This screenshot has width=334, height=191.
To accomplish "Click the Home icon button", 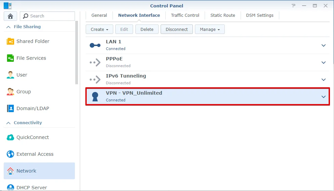I will [x=10, y=16].
